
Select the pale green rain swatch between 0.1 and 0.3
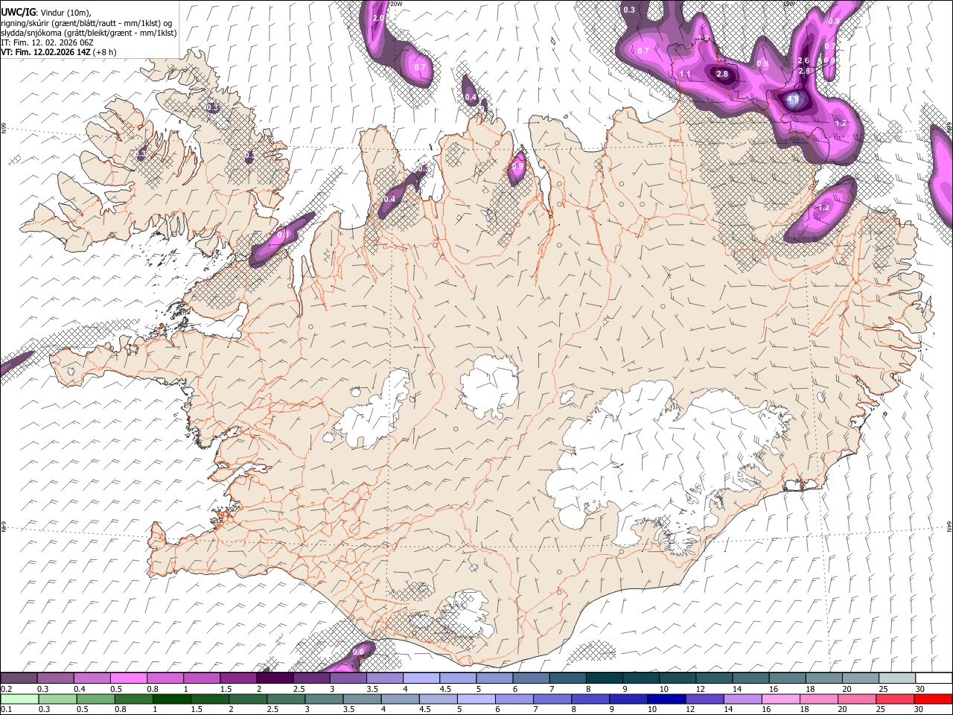[19, 699]
